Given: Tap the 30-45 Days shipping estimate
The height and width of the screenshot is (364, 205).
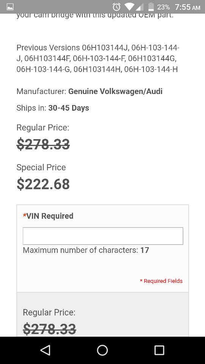Looking at the screenshot, I should pyautogui.click(x=69, y=108).
